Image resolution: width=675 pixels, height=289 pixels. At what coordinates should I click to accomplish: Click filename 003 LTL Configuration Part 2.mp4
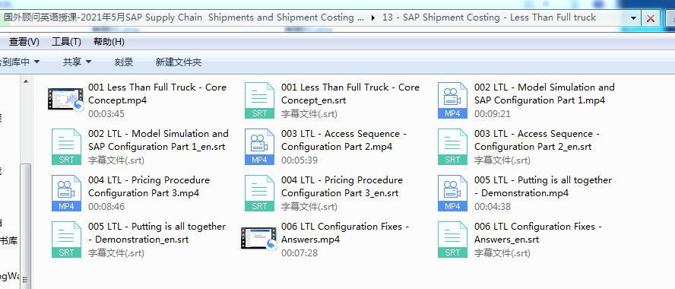344,141
